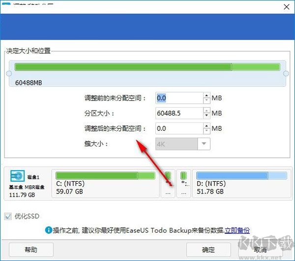The image size is (295, 261).
Task: Decrease 调整前的未分配空间 value with down arrow
Action: [206, 101]
